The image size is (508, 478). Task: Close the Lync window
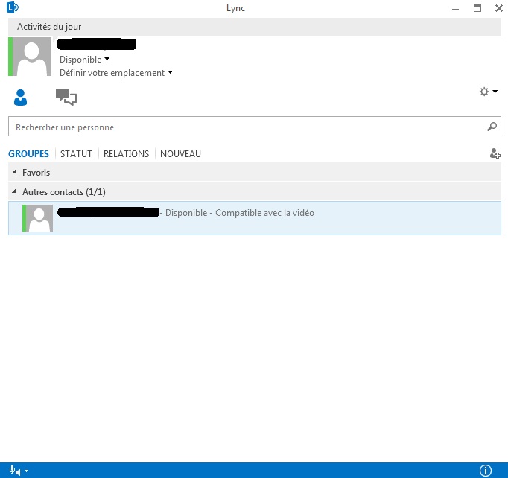click(499, 8)
